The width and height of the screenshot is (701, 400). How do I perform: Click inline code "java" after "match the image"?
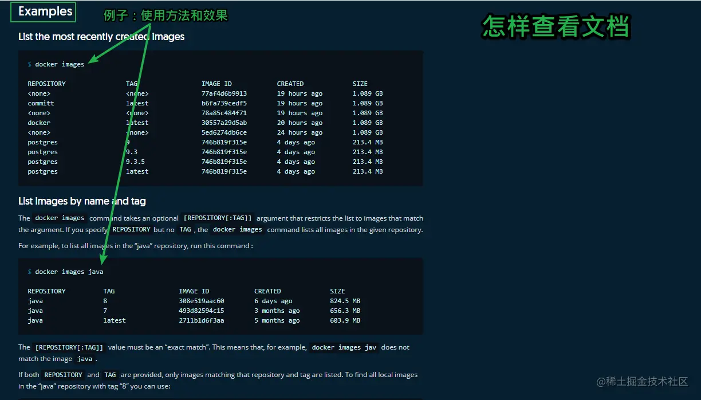pos(84,359)
